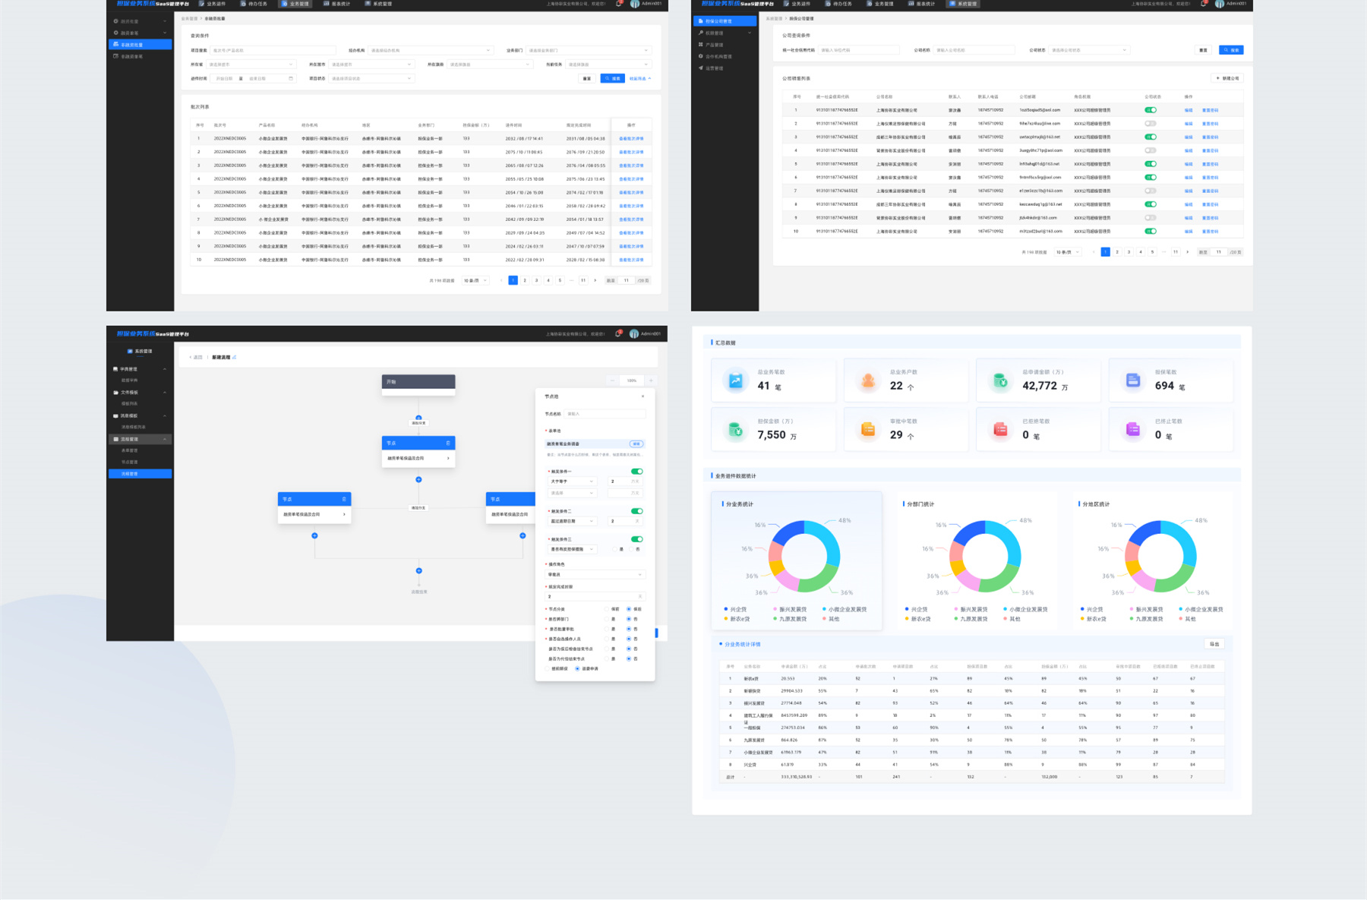This screenshot has width=1367, height=900.
Task: Click the 担保笔数 card icon
Action: 1132,381
